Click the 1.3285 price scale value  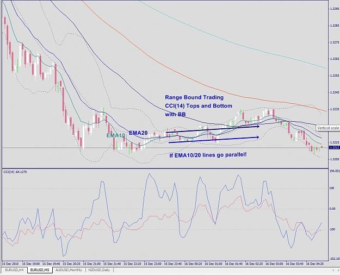(335, 26)
